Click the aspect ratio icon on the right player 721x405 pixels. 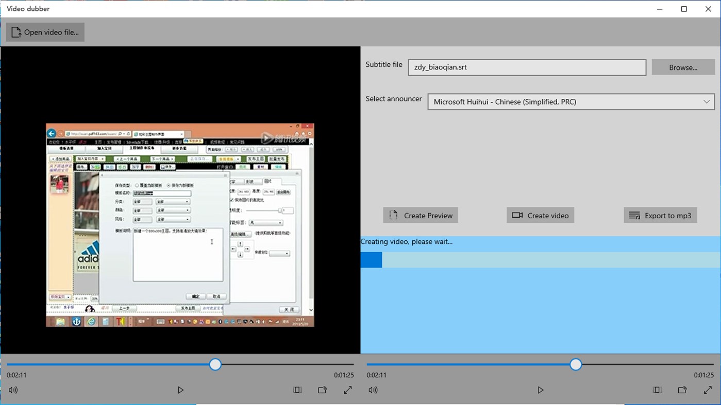tap(657, 390)
